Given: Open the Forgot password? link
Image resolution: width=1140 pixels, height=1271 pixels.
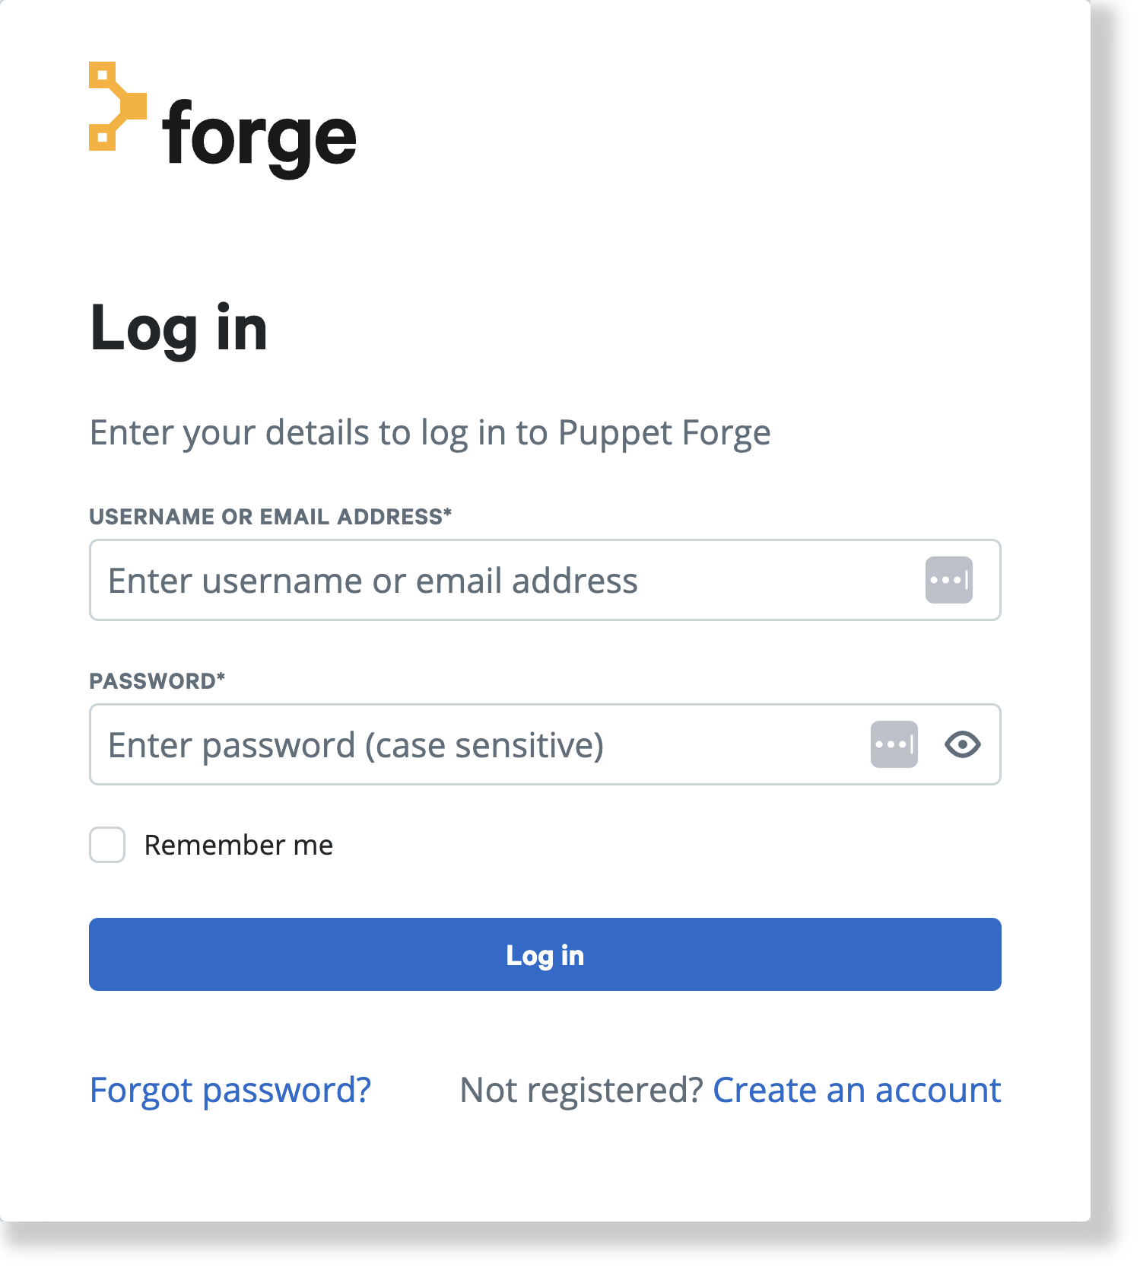Looking at the screenshot, I should click(230, 1090).
